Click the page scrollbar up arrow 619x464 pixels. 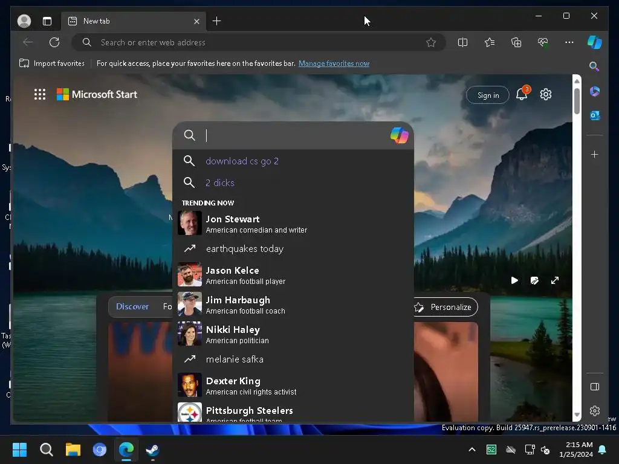[577, 80]
